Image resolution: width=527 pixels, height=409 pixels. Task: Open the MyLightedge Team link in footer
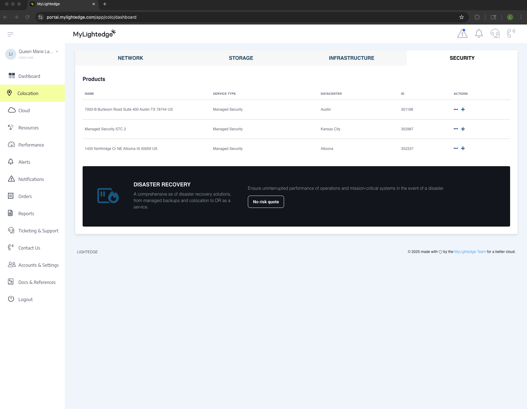(x=470, y=252)
